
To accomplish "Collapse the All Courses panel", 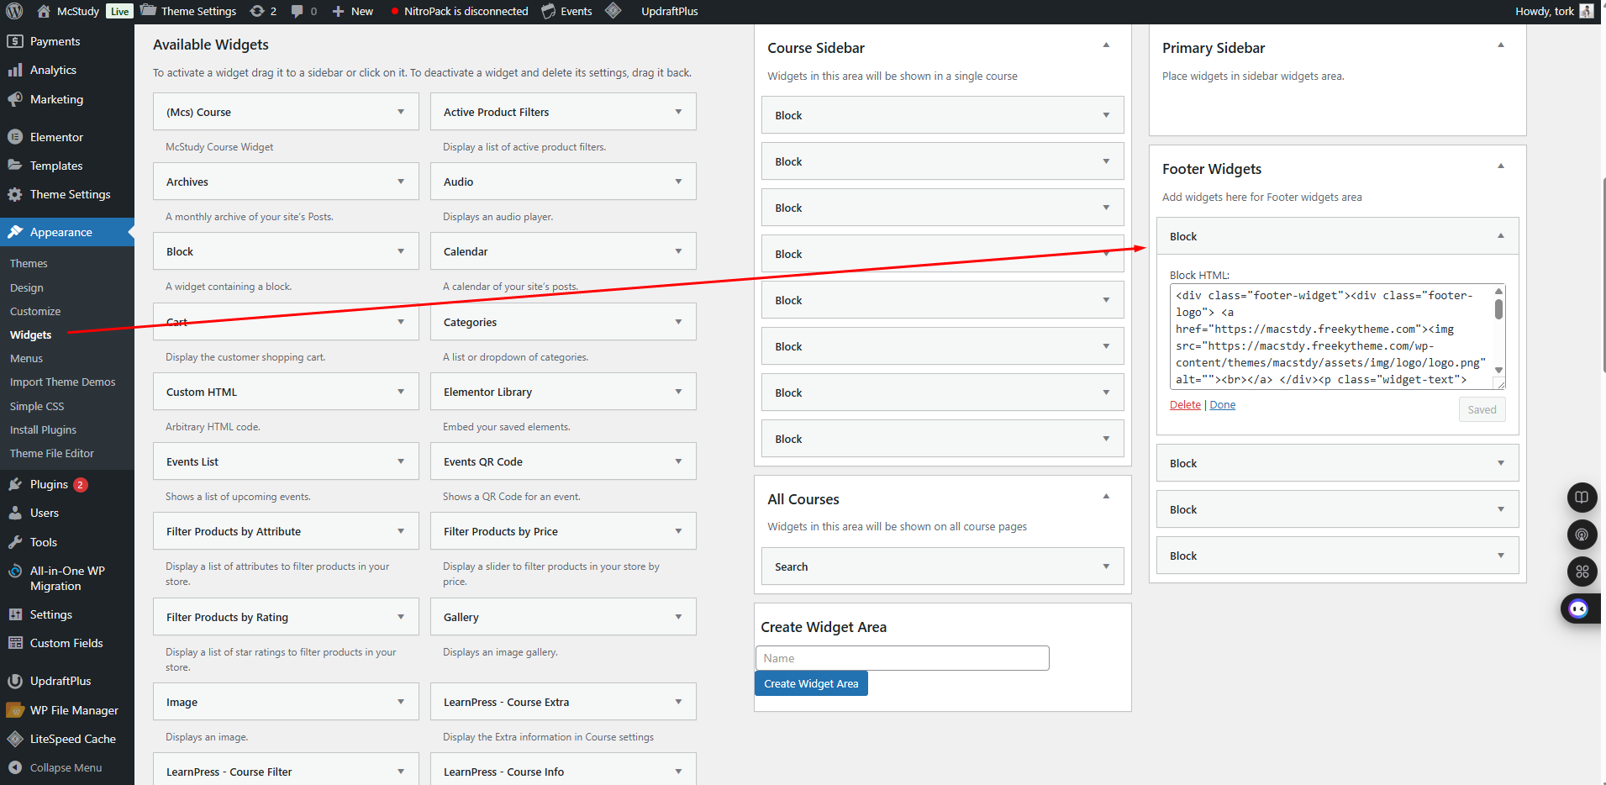I will click(x=1106, y=497).
